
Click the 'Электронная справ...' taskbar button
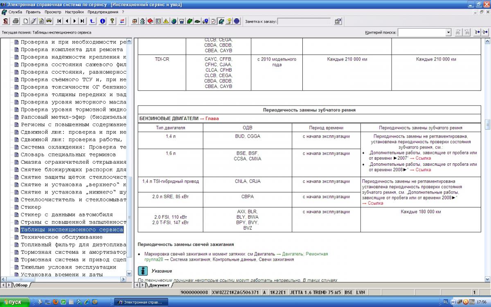140,302
